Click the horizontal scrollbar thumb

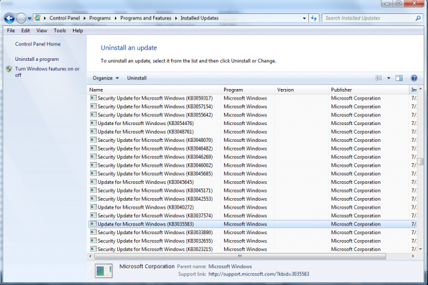[240, 256]
